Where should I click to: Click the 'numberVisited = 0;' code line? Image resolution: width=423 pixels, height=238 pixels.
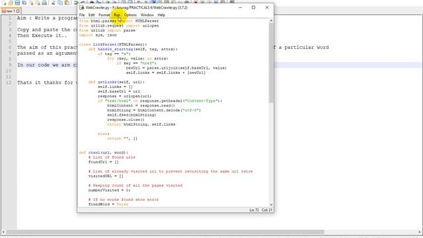coord(109,190)
